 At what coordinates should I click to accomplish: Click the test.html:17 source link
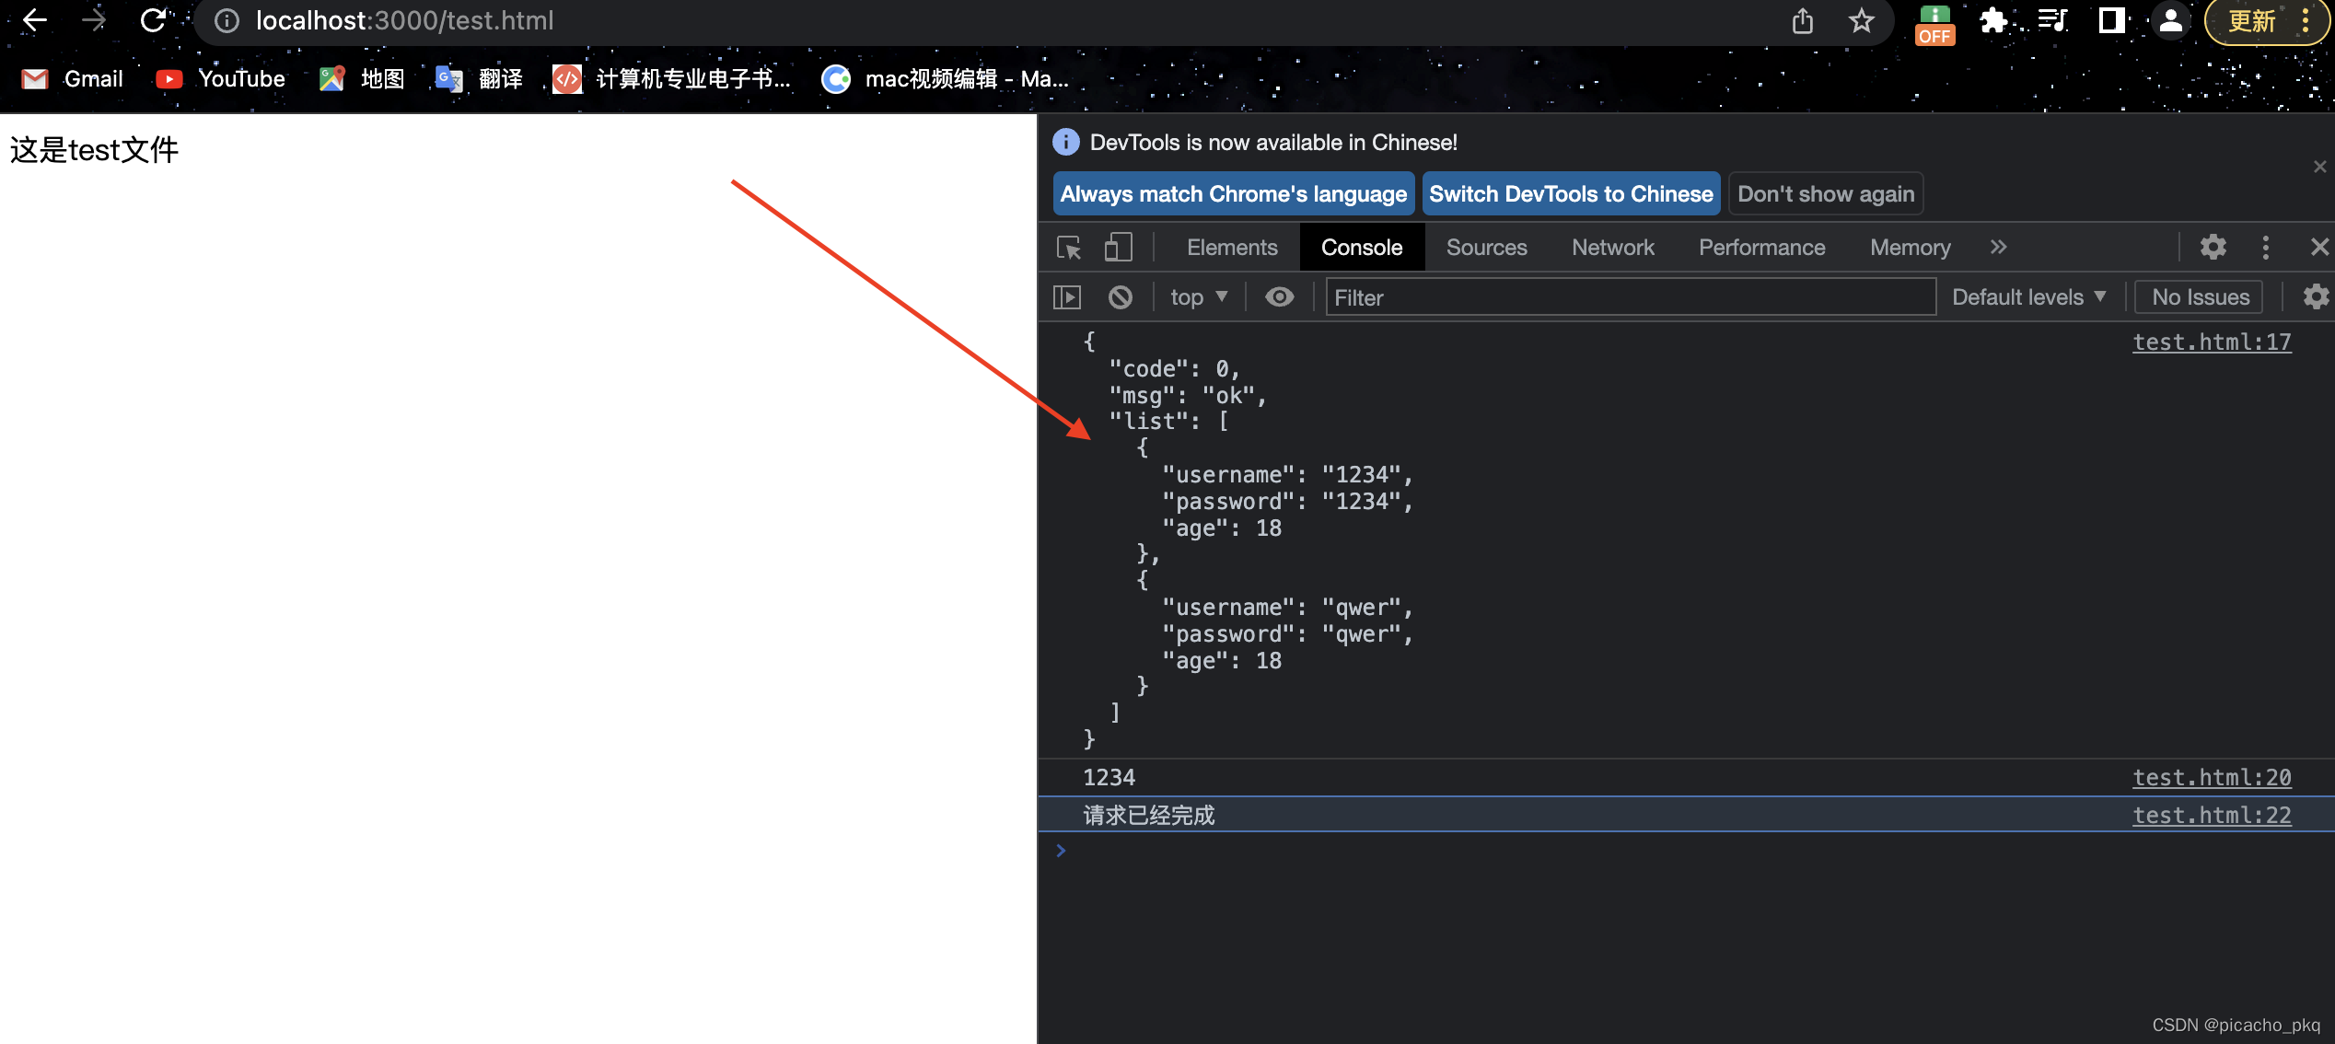(x=2212, y=342)
